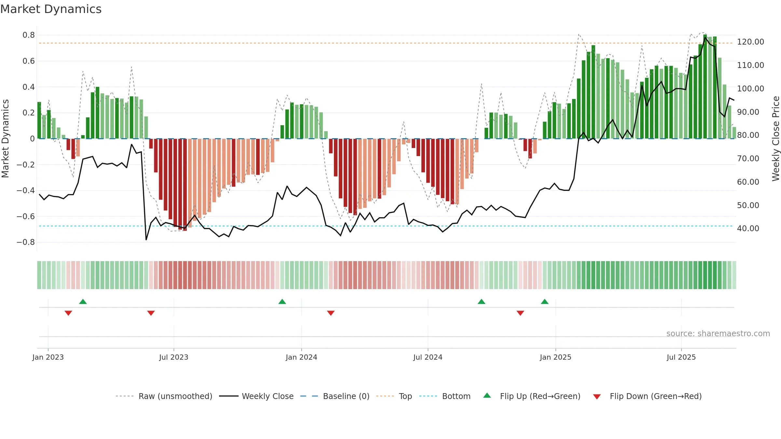781x439 pixels.
Task: Toggle the Flip Up (Red→Green) legend label
Action: 540,396
